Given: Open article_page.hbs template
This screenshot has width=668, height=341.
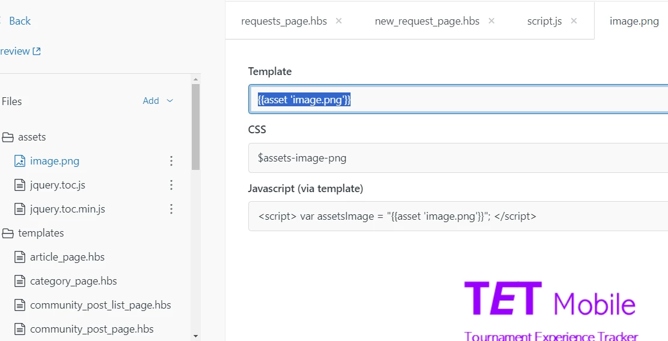Looking at the screenshot, I should 67,257.
